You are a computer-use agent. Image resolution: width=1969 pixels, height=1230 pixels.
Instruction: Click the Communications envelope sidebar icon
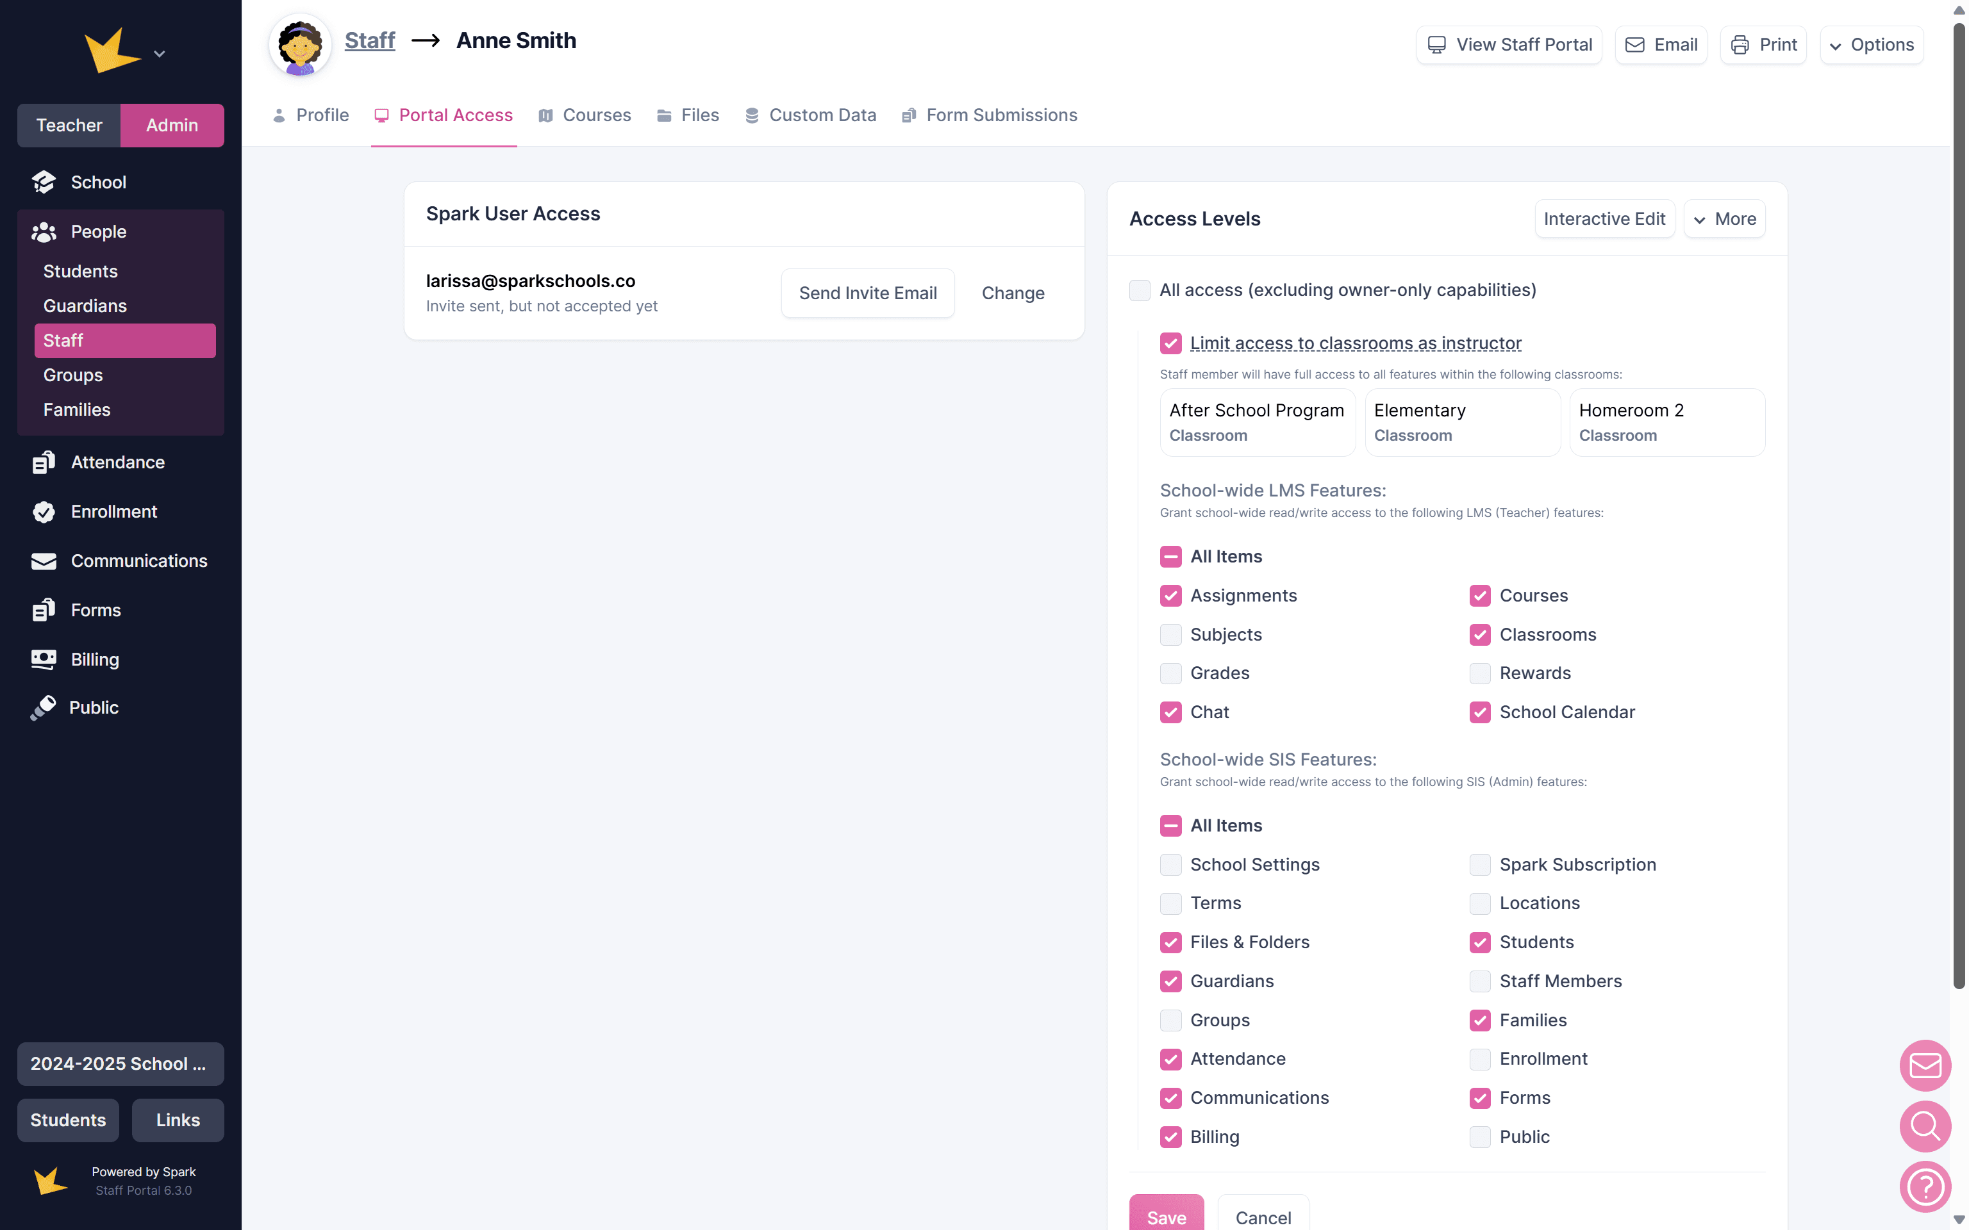tap(43, 561)
